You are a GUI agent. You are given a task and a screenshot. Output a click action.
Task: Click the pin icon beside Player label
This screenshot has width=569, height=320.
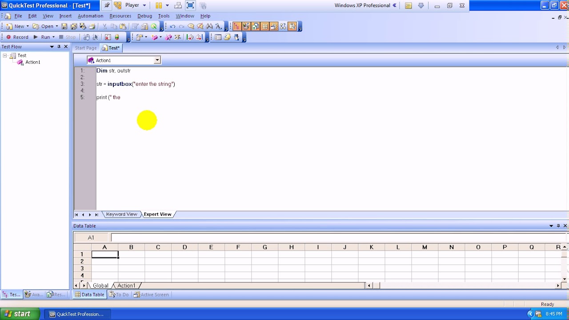[107, 5]
